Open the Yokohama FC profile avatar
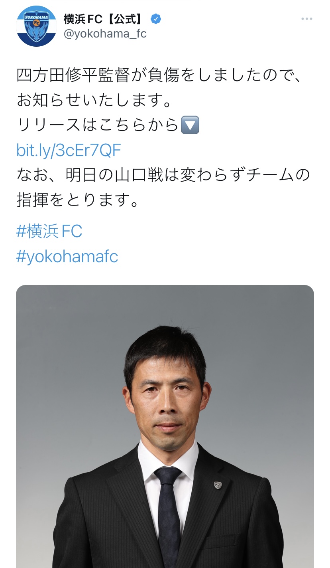The height and width of the screenshot is (568, 330). (37, 26)
